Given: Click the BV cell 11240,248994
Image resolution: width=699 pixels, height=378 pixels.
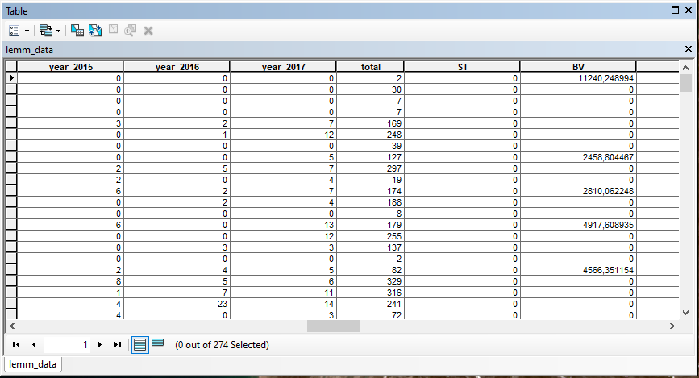Looking at the screenshot, I should click(x=578, y=78).
